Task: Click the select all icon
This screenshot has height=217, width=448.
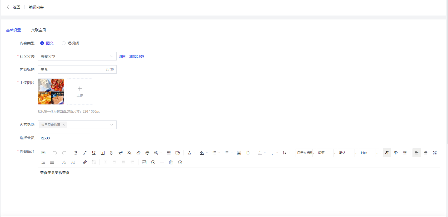Action: (x=239, y=153)
